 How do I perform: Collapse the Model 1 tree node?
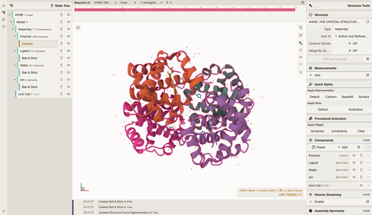[11, 22]
